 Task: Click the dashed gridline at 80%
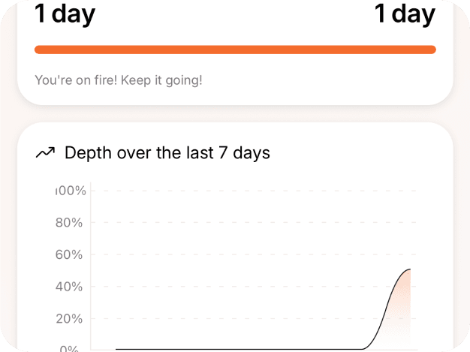click(x=248, y=223)
